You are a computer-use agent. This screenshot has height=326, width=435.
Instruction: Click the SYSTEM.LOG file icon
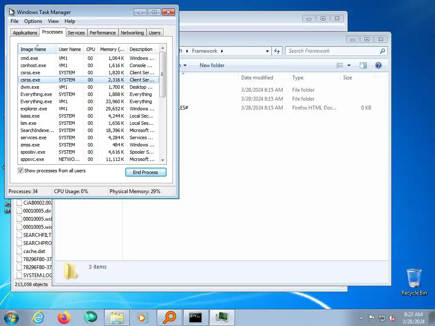tap(19, 275)
